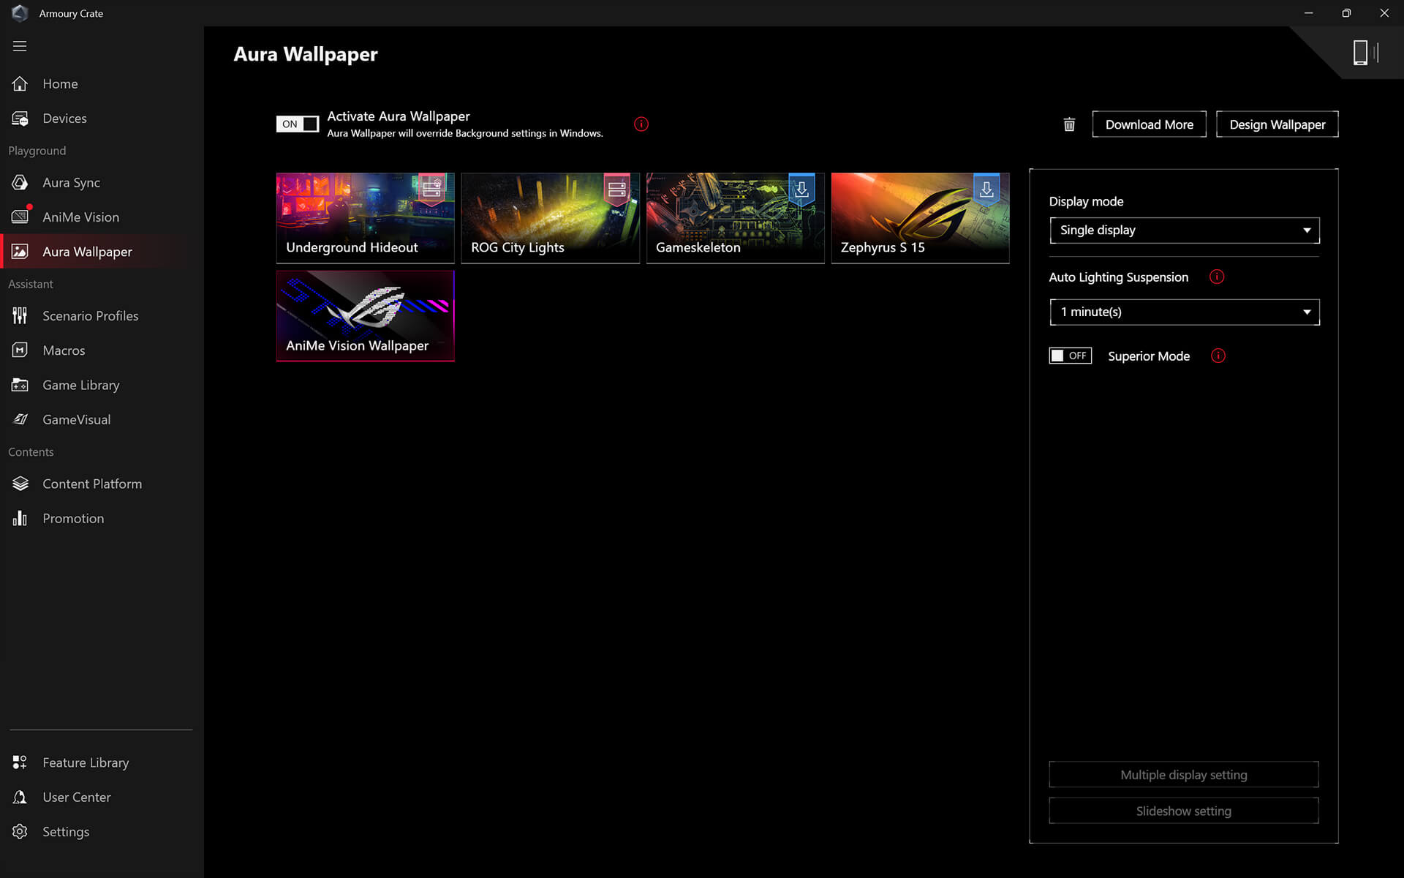The image size is (1404, 878).
Task: Click download badge on Gameskeleton wallpaper
Action: pyautogui.click(x=801, y=190)
